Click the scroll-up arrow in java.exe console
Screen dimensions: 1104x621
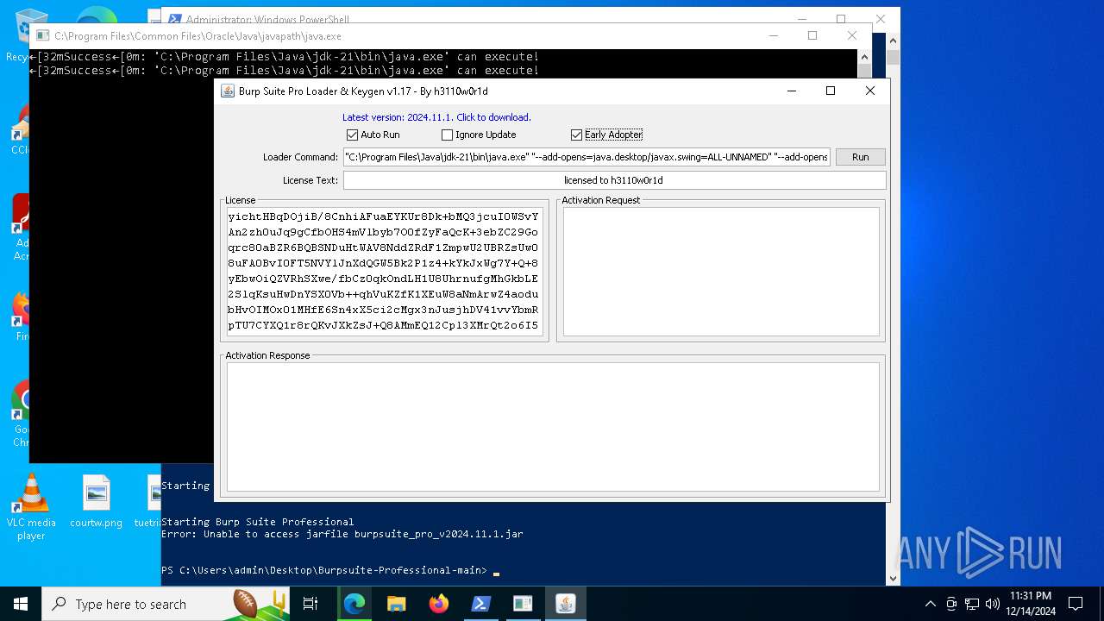(x=864, y=57)
